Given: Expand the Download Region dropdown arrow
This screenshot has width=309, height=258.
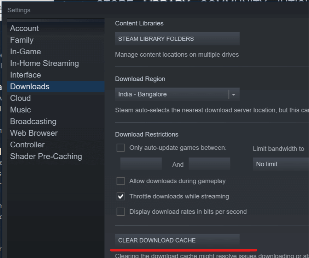Looking at the screenshot, I should [234, 94].
